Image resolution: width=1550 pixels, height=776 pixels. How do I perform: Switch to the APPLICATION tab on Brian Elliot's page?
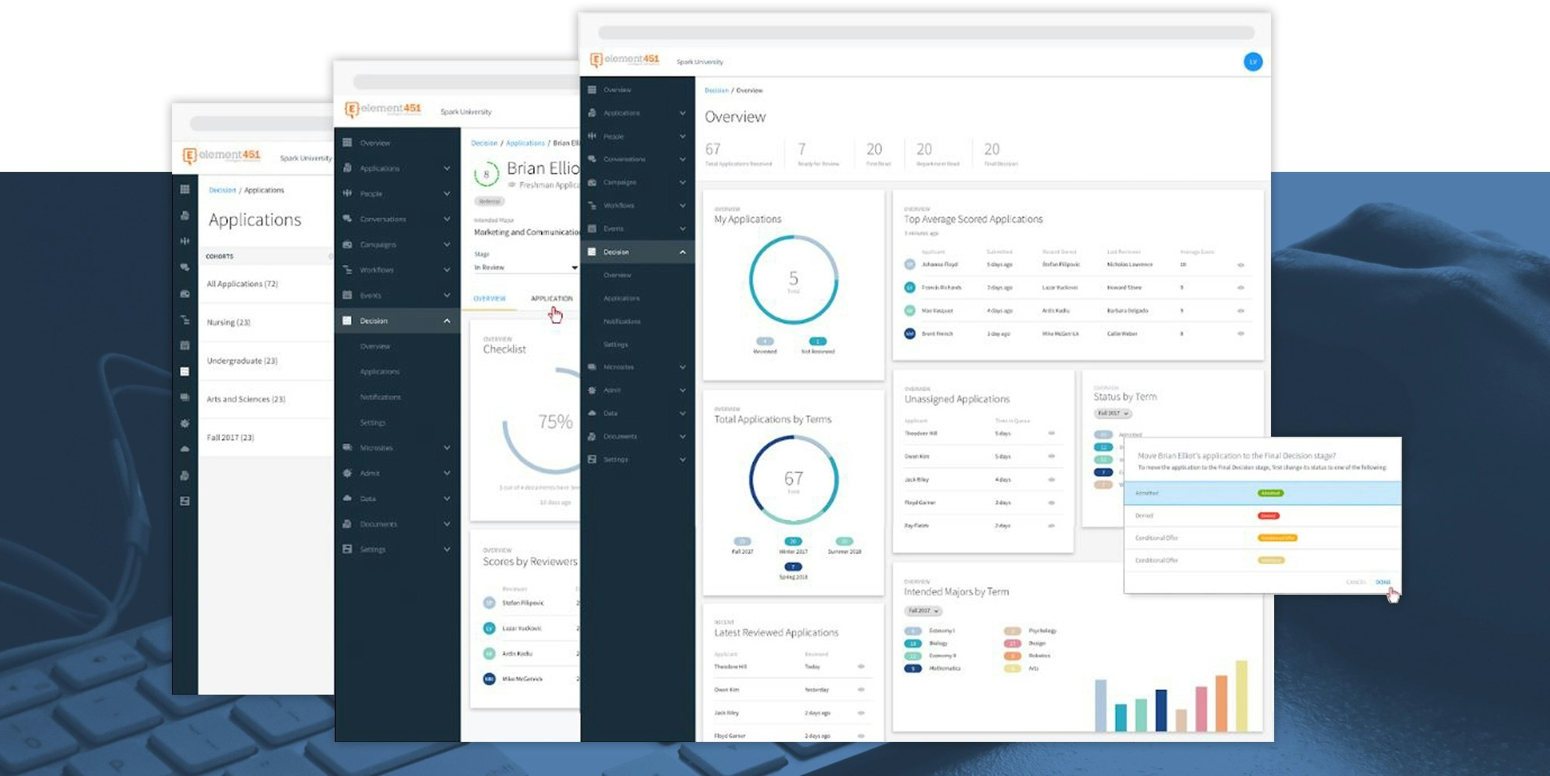pos(552,298)
